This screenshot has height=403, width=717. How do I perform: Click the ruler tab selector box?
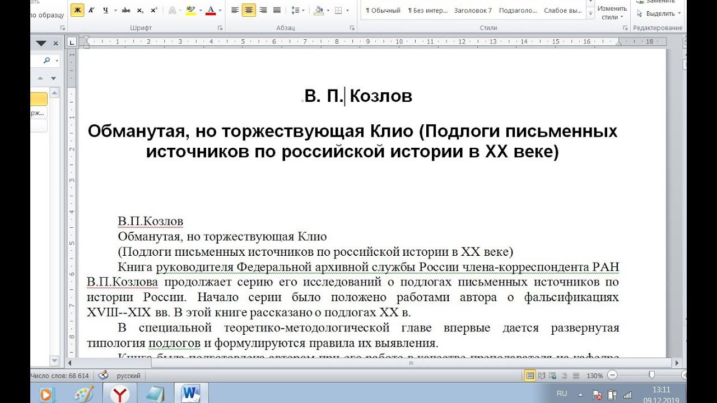coord(71,42)
